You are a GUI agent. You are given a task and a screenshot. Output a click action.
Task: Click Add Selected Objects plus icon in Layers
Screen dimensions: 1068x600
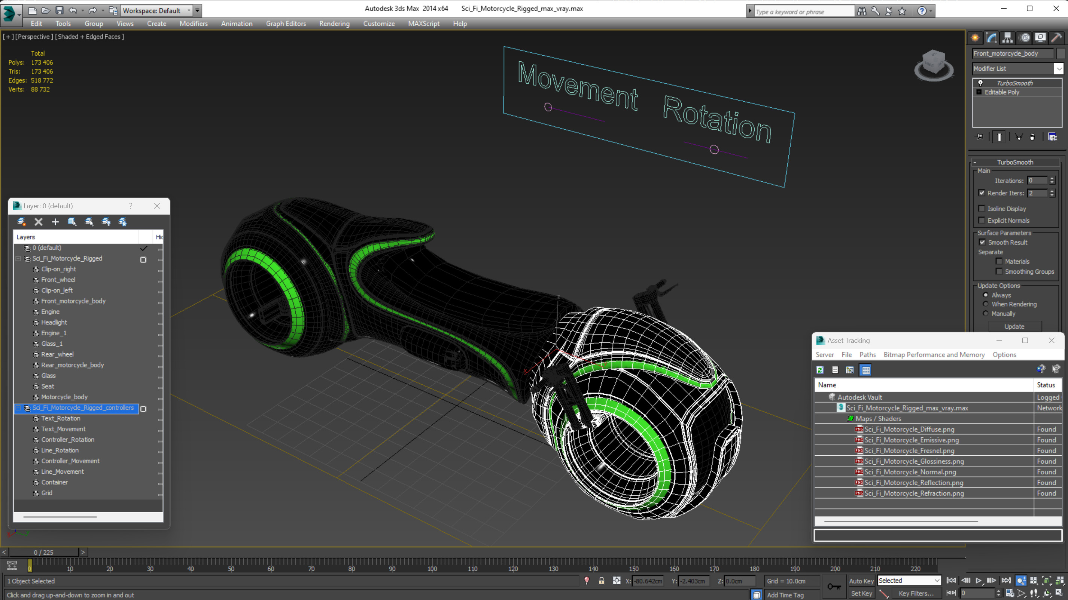(55, 222)
